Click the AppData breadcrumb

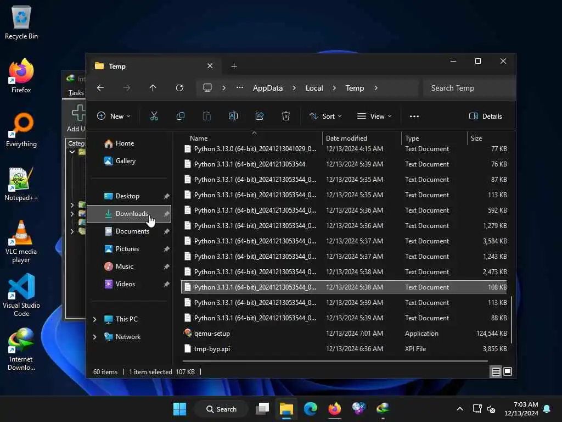268,88
